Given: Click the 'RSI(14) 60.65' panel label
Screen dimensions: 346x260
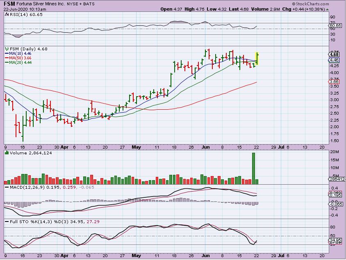Looking at the screenshot, I should [26, 15].
